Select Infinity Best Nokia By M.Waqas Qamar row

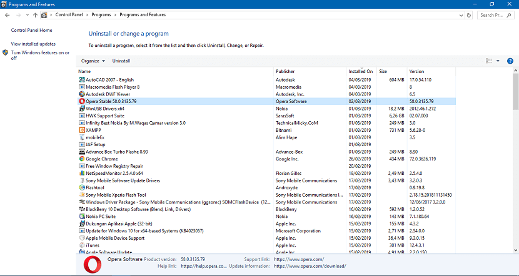pyautogui.click(x=266, y=123)
